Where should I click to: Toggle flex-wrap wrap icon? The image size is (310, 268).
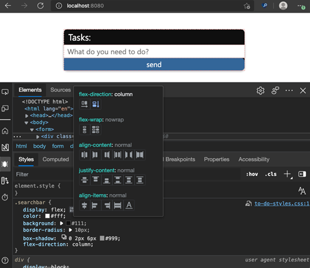click(96, 129)
